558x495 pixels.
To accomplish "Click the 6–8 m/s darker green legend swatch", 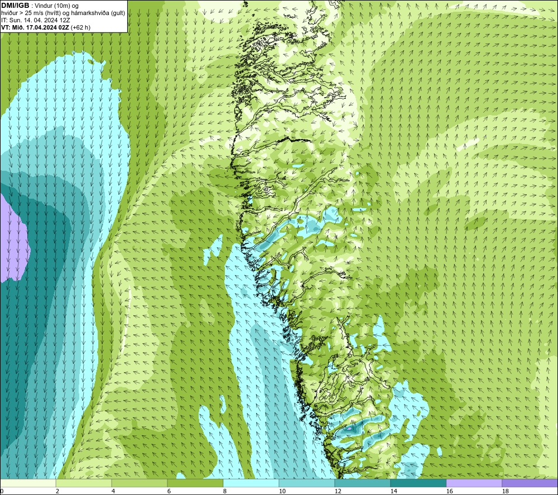I will click(x=195, y=483).
